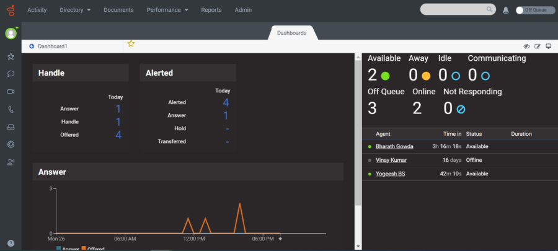Switch the Off Queue toggle
This screenshot has height=251, width=558.
click(x=535, y=11)
